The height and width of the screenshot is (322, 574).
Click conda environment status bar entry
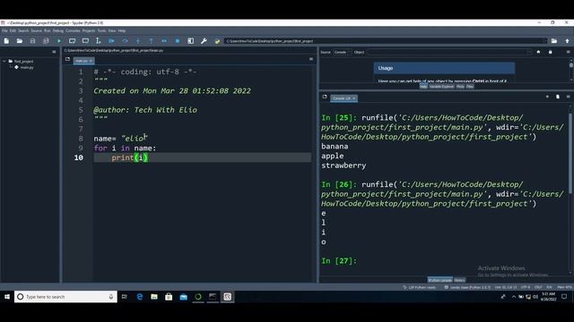pos(467,287)
